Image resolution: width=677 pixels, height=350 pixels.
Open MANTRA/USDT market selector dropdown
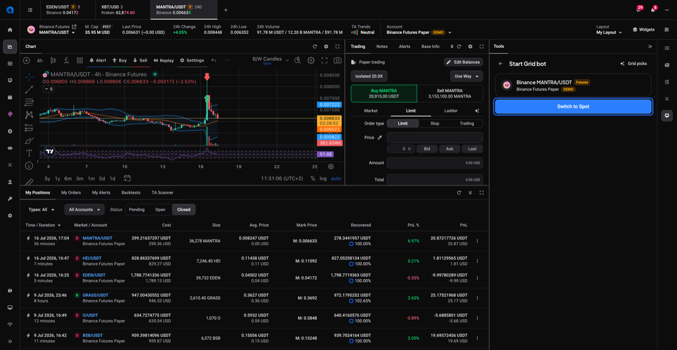(57, 32)
